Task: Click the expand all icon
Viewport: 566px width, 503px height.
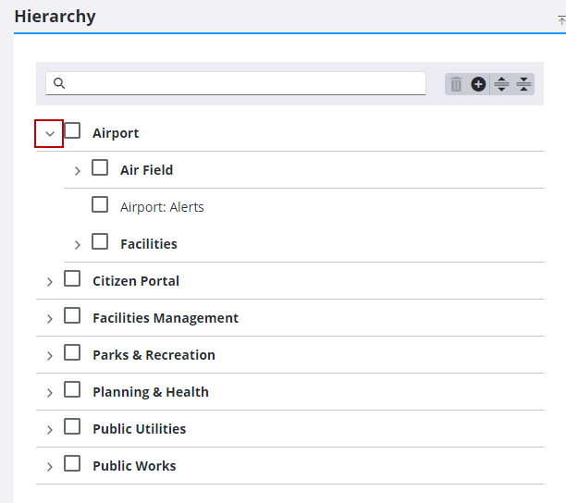Action: point(501,84)
